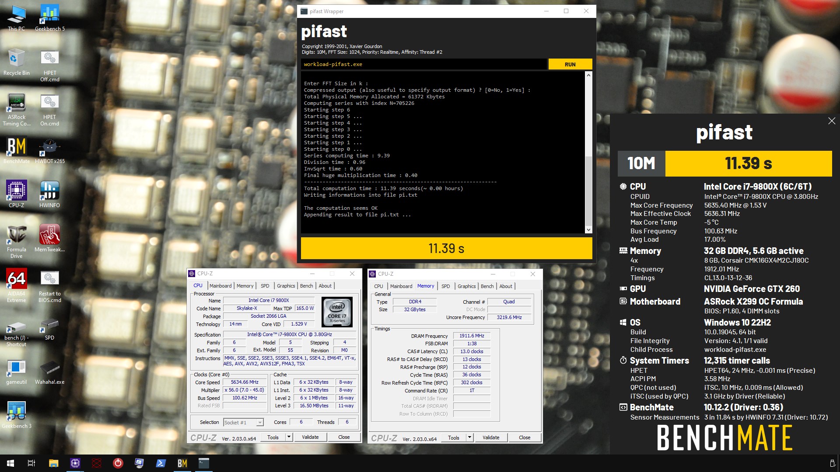This screenshot has width=840, height=472.
Task: Click the Intel Core i7 X-series logo
Action: (x=337, y=312)
